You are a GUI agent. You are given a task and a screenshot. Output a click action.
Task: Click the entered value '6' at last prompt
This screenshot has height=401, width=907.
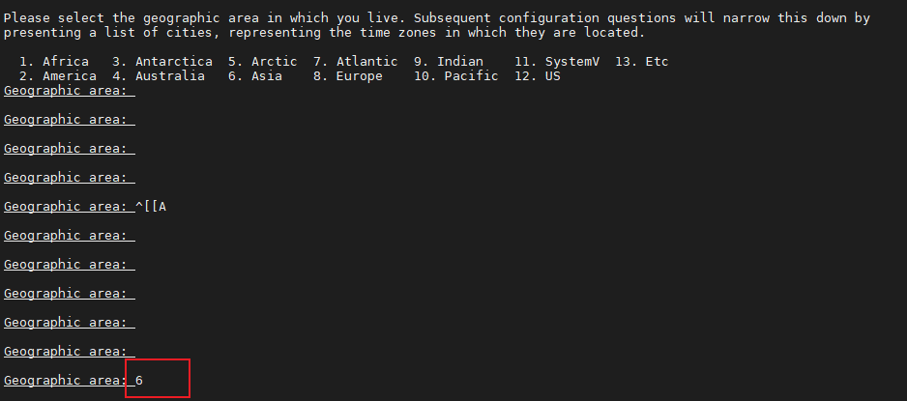tap(139, 380)
